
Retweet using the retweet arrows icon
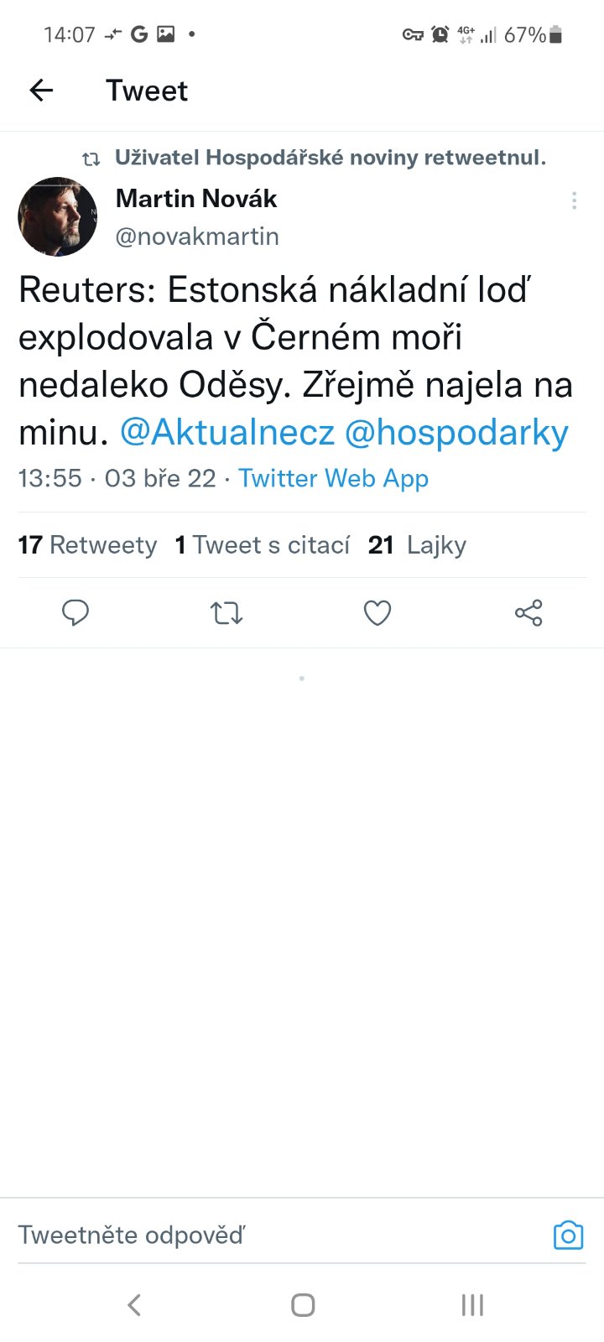pos(226,613)
